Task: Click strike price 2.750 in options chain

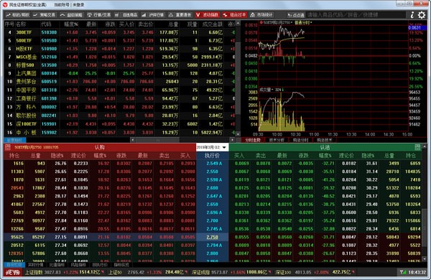Action: tap(212, 237)
